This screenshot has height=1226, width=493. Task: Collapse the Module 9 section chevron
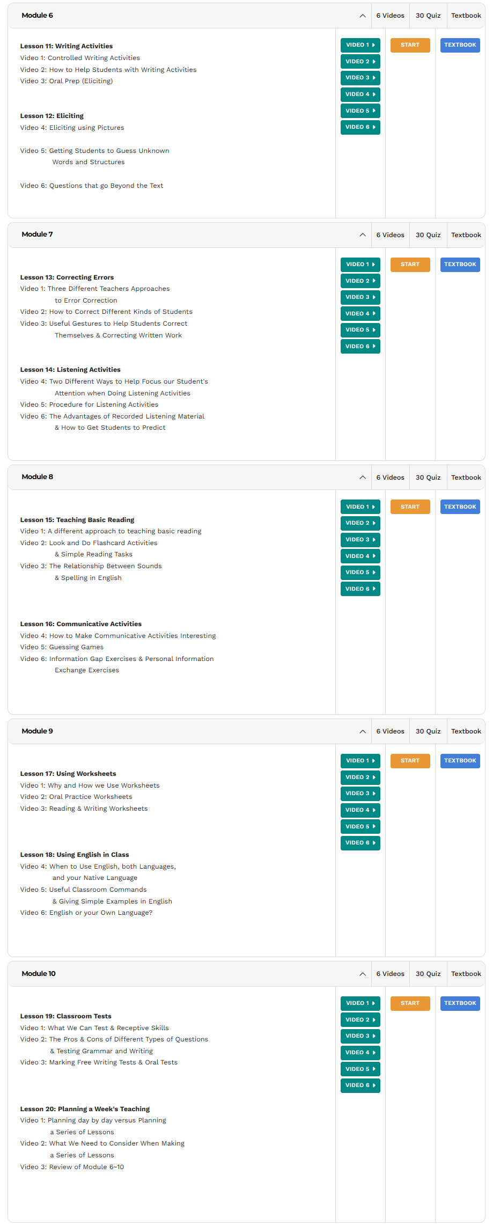[363, 731]
